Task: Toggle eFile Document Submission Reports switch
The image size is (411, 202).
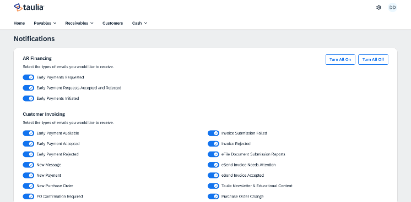Action: pos(213,154)
